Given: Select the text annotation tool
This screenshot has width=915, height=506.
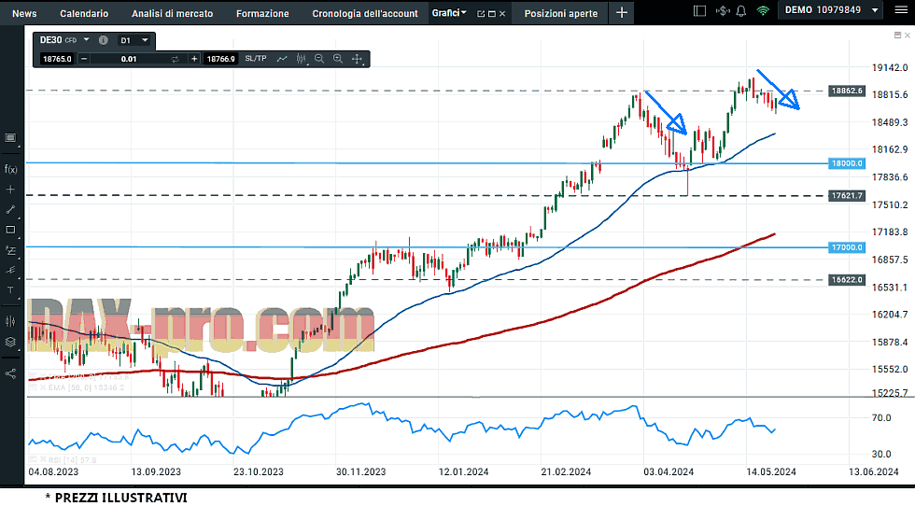Looking at the screenshot, I should [10, 290].
